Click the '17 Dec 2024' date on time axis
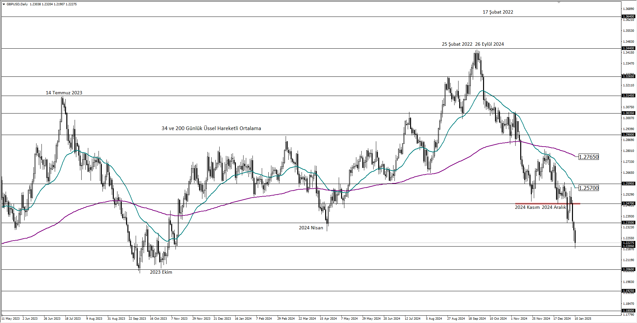Screen dimensions: 637x323 click(562, 319)
